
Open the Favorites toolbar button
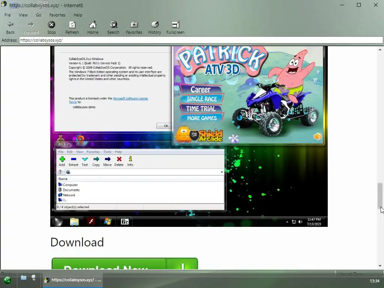click(134, 28)
